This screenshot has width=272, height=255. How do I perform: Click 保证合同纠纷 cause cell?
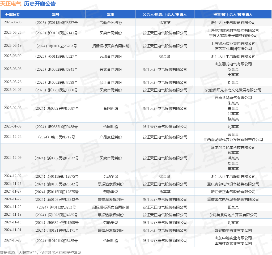tap(110, 82)
